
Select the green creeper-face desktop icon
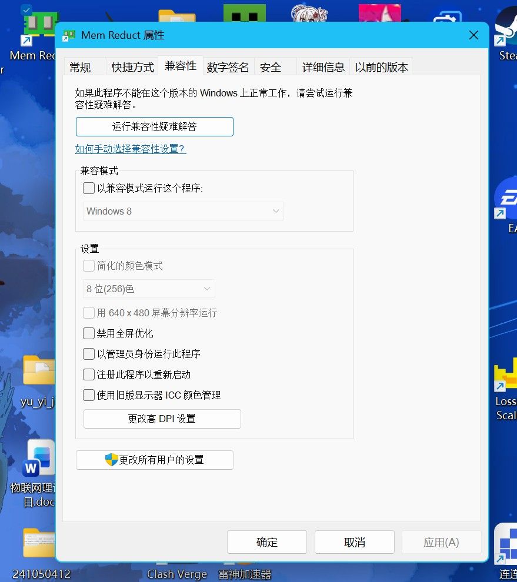(x=245, y=14)
